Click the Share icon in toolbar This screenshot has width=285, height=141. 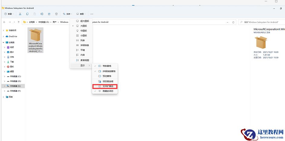click(49, 14)
